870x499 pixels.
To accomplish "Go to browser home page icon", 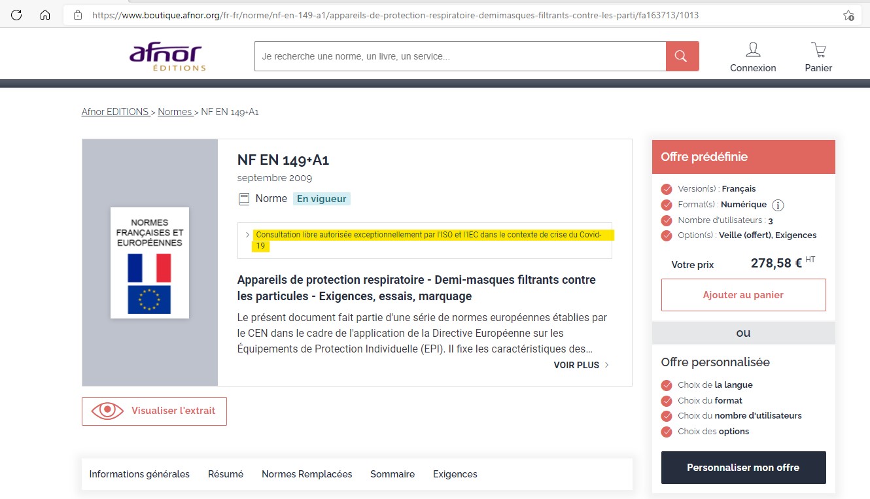I will click(x=45, y=14).
